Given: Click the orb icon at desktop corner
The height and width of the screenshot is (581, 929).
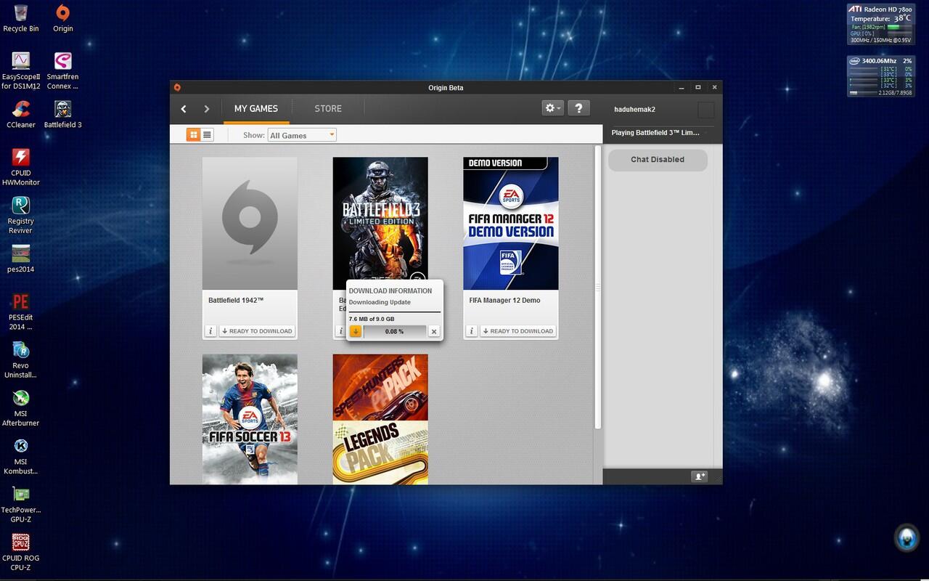Looking at the screenshot, I should [906, 538].
